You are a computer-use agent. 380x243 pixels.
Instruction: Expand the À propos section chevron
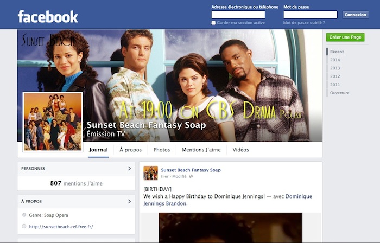pyautogui.click(x=129, y=201)
